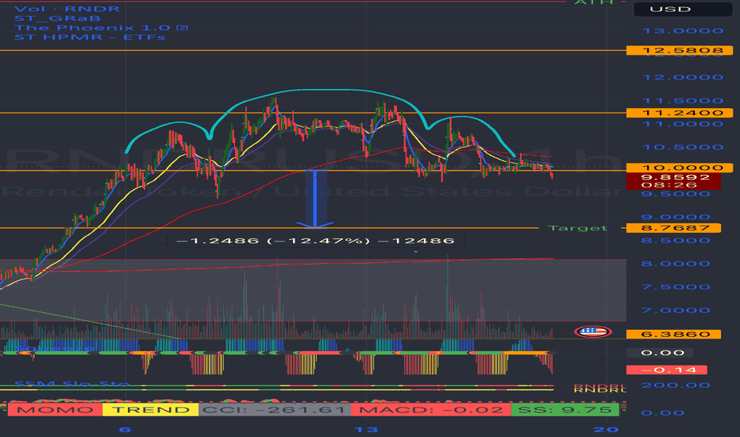
Task: Click the MOMO status cell
Action: coord(56,410)
